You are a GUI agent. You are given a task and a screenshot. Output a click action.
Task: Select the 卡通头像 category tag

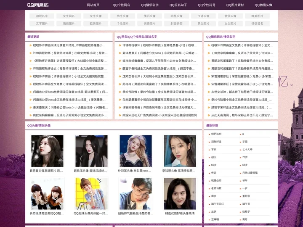pyautogui.click(x=204, y=16)
